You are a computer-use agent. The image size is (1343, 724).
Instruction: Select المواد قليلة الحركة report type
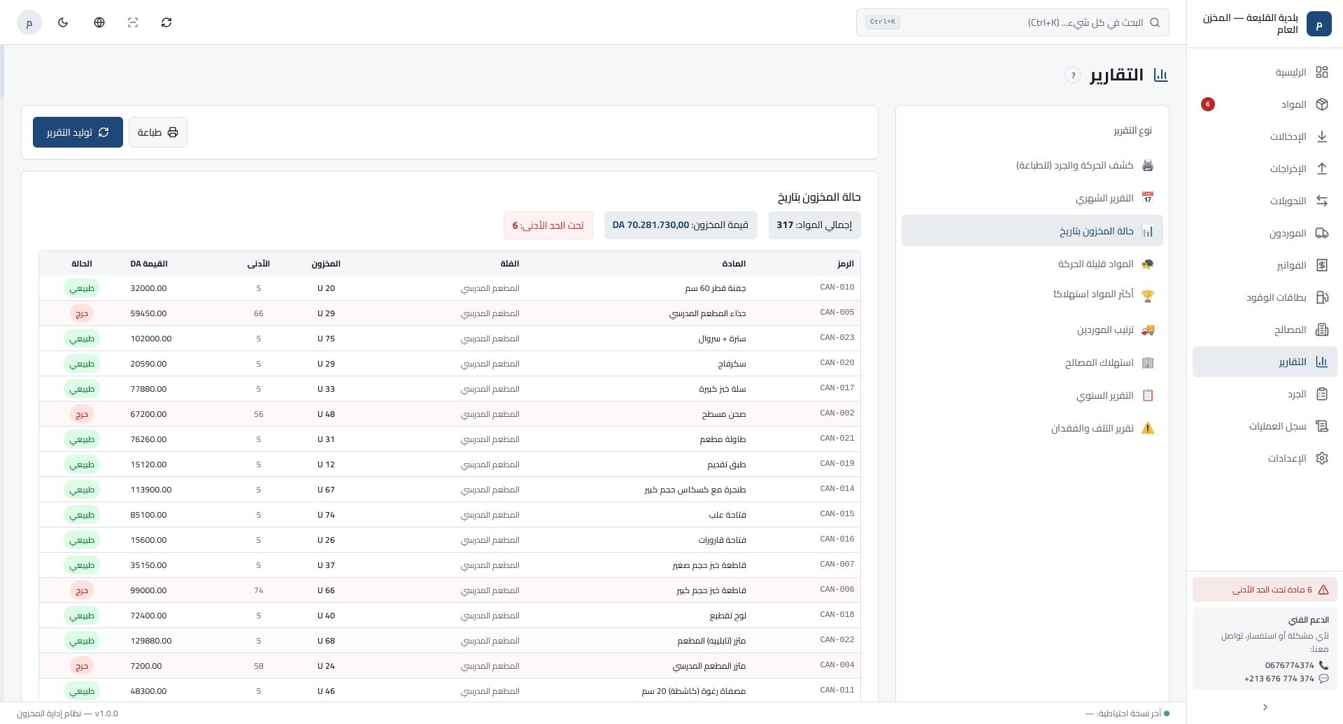(1032, 264)
